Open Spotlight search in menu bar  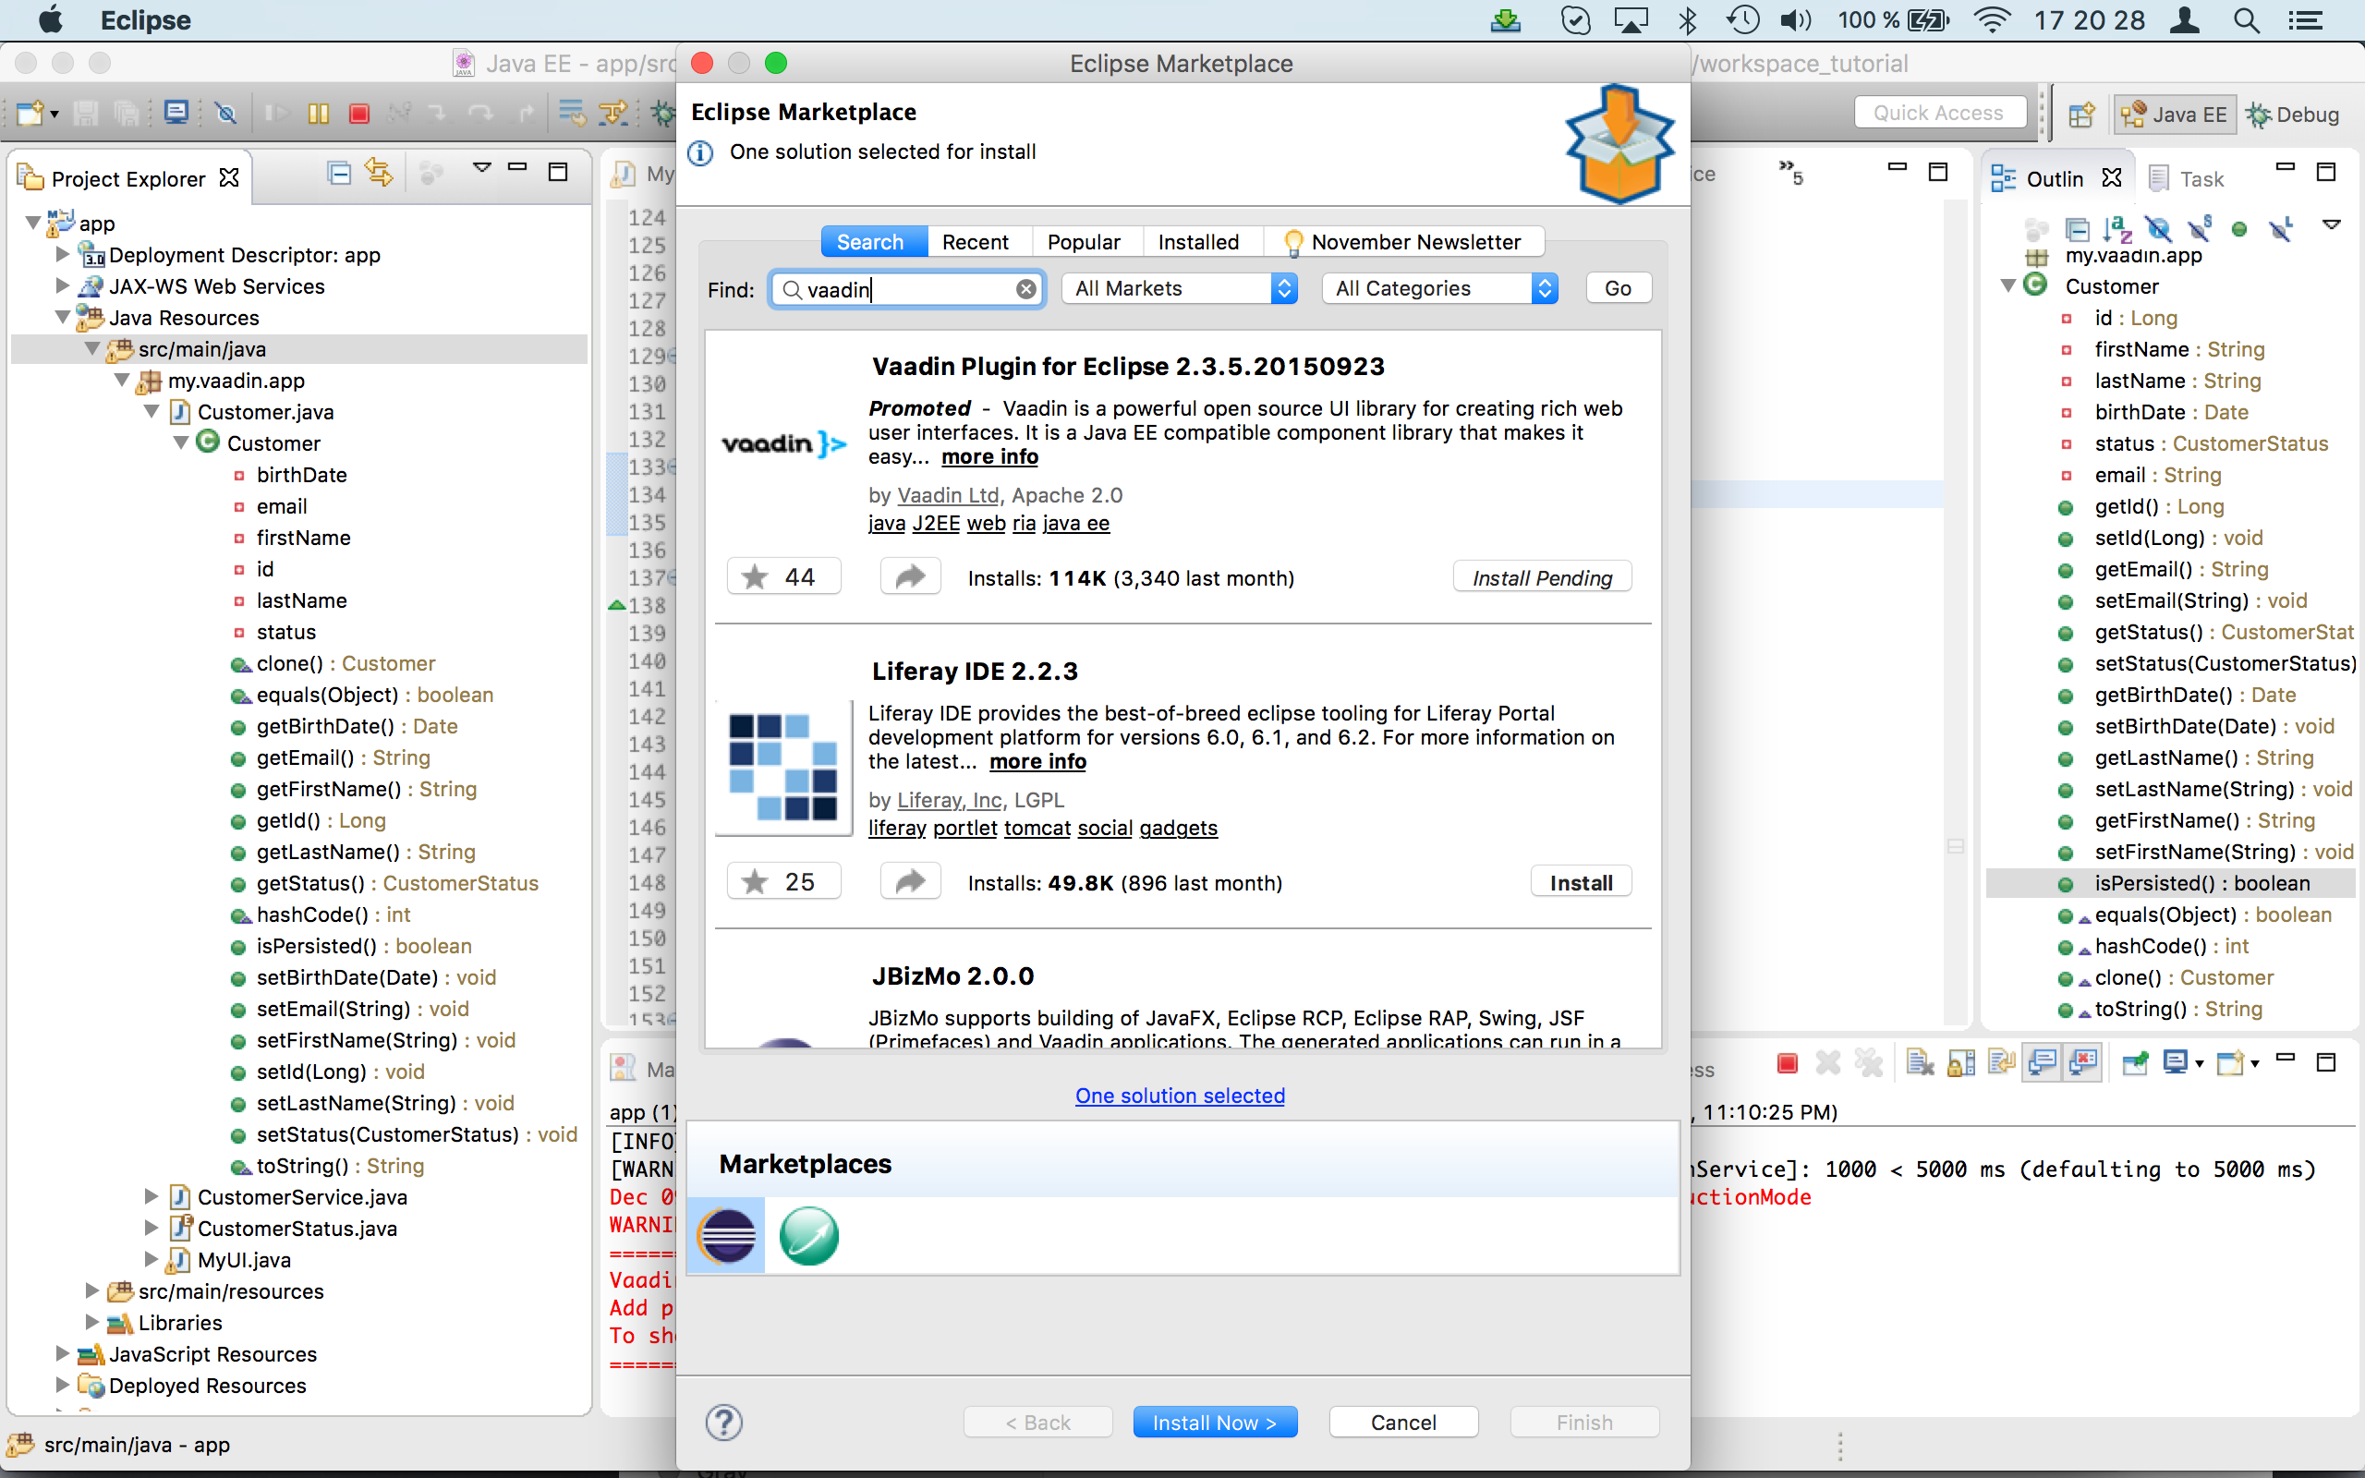[2247, 20]
